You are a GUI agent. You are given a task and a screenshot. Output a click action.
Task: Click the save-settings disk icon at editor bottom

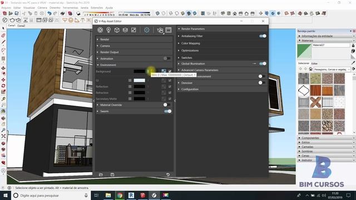point(112,174)
